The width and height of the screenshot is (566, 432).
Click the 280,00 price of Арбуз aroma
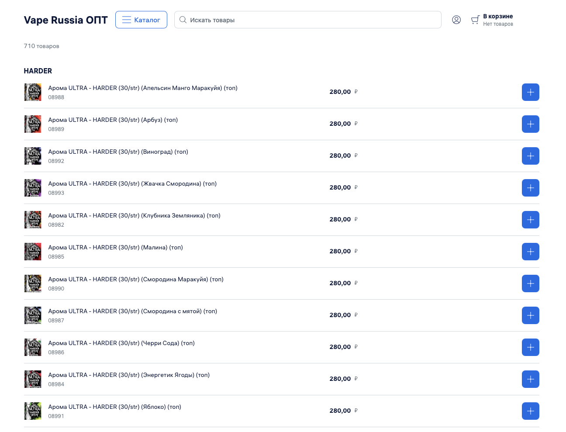pyautogui.click(x=340, y=124)
